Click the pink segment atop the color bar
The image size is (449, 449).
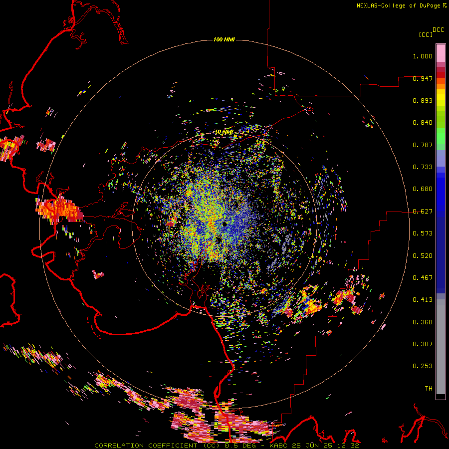point(441,53)
